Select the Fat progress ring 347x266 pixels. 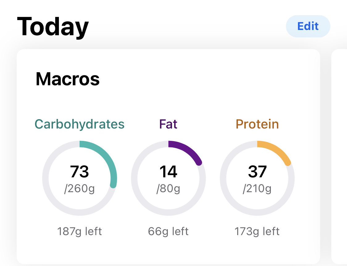(168, 178)
